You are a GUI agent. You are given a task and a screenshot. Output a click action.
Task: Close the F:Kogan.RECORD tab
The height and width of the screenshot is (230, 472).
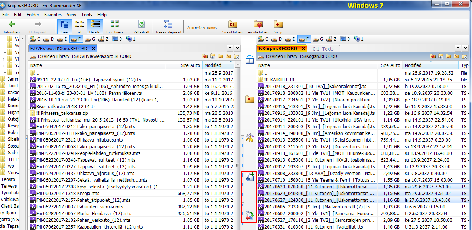[303, 48]
